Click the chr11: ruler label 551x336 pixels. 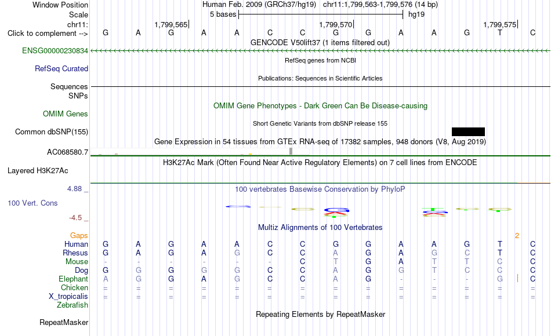point(77,24)
